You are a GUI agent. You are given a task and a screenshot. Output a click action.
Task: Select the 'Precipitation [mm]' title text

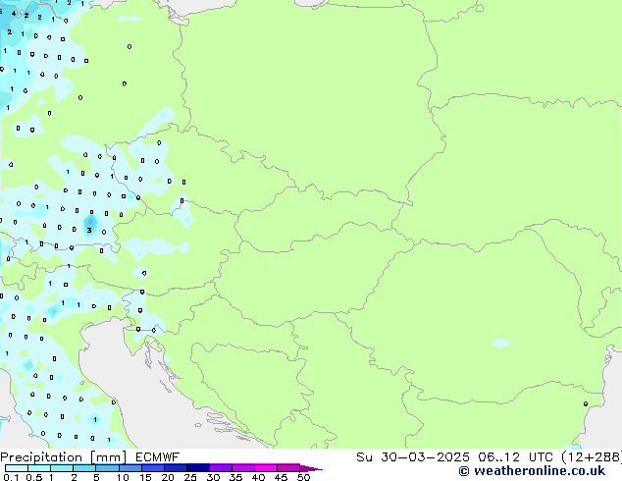(63, 457)
